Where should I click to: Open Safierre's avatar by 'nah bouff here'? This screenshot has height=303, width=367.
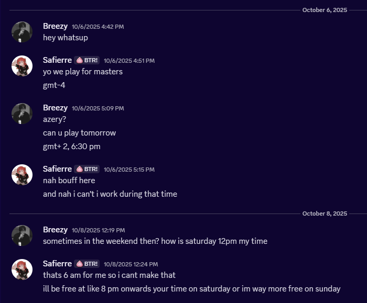[x=22, y=174]
